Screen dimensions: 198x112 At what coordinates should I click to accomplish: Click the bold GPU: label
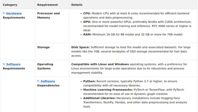(87, 22)
